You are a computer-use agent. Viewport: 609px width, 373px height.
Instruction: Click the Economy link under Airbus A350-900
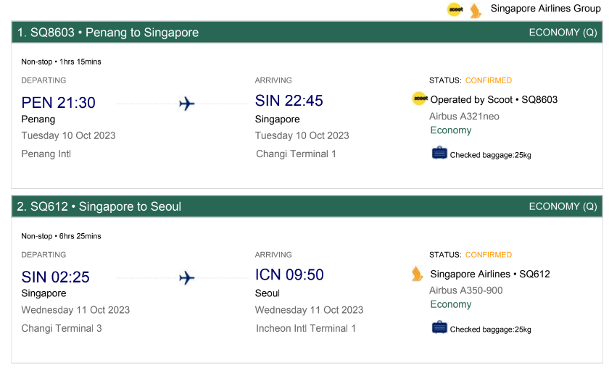point(450,304)
